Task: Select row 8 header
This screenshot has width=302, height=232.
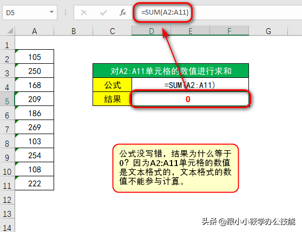Action: (x=8, y=141)
